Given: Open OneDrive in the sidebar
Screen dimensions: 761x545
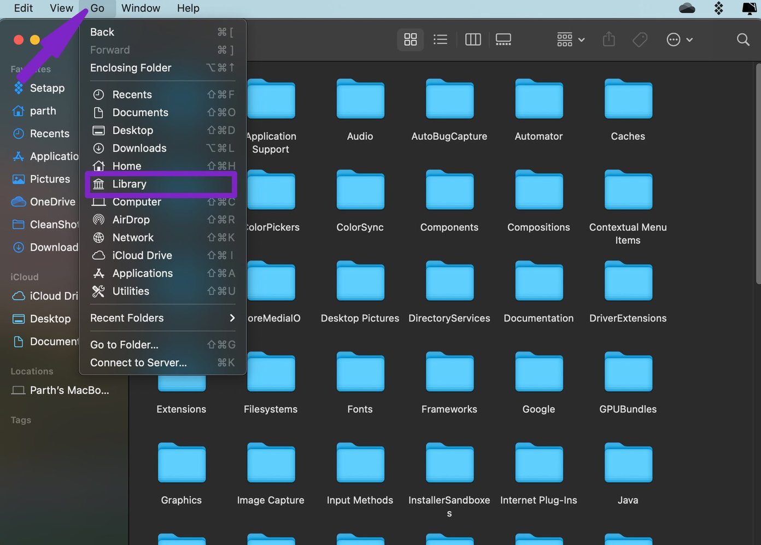Looking at the screenshot, I should pos(45,202).
